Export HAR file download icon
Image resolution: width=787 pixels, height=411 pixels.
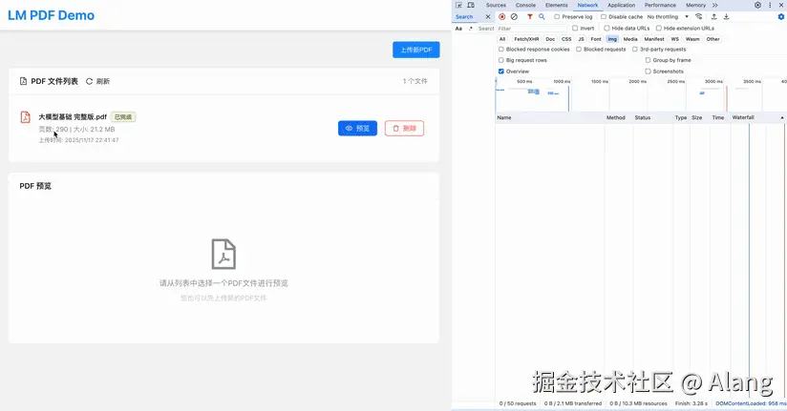click(x=726, y=16)
